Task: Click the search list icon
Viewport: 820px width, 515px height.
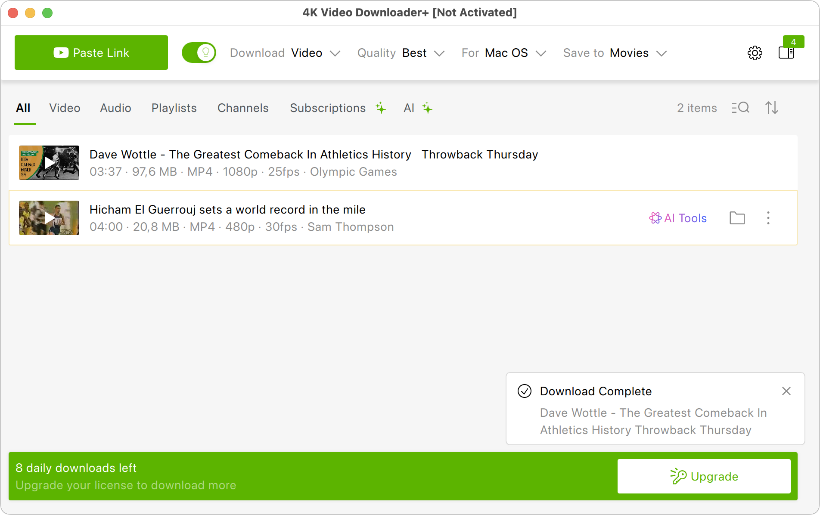Action: click(740, 108)
